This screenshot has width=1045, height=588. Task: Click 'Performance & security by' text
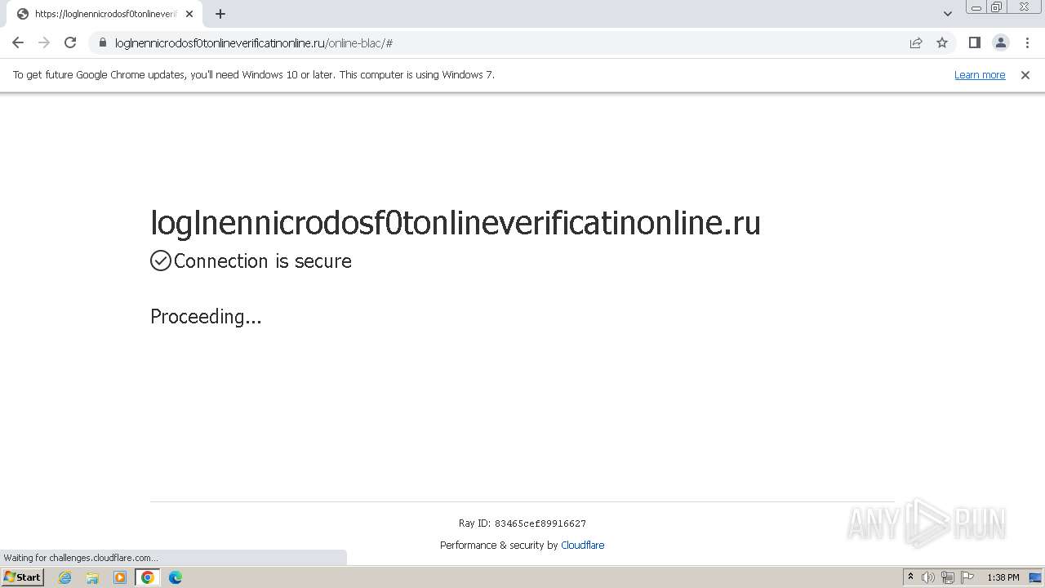(x=499, y=545)
